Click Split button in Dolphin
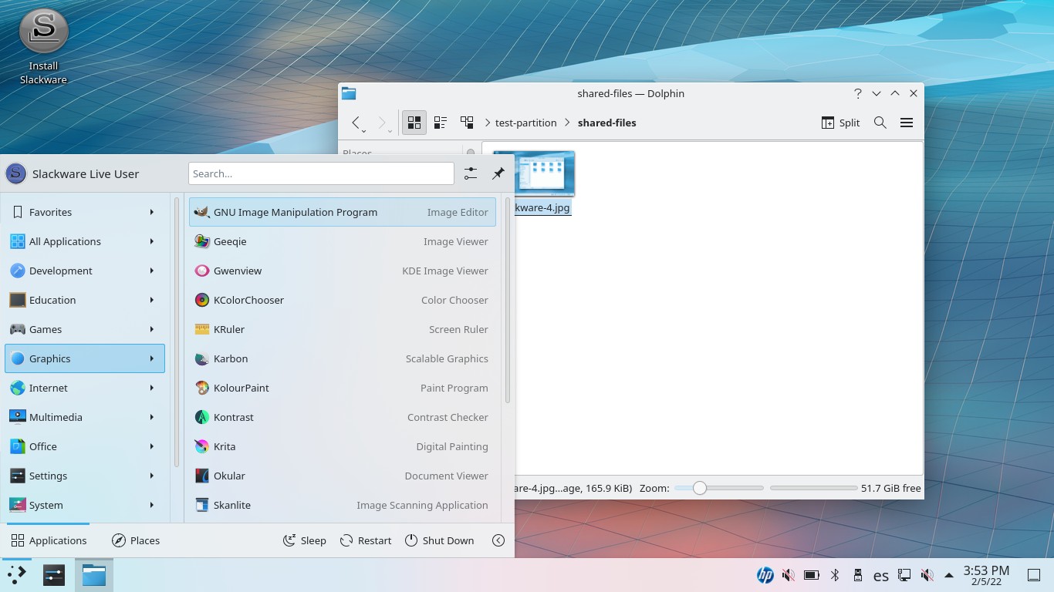 pos(840,123)
